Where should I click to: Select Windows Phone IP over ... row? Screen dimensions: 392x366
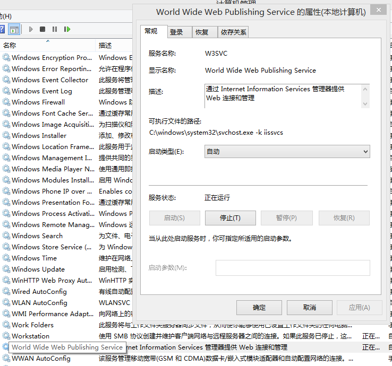click(66, 191)
